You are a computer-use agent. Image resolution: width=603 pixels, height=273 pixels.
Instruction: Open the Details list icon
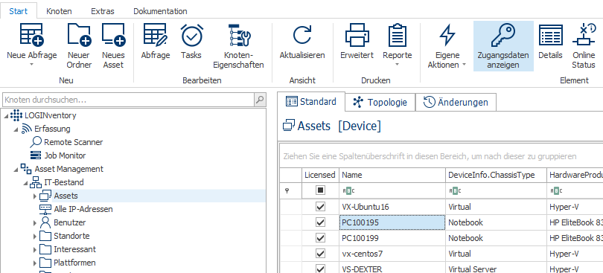coord(550,35)
